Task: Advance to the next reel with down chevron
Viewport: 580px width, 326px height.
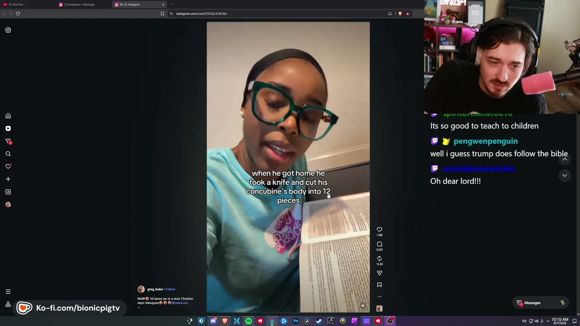Action: 565,175
